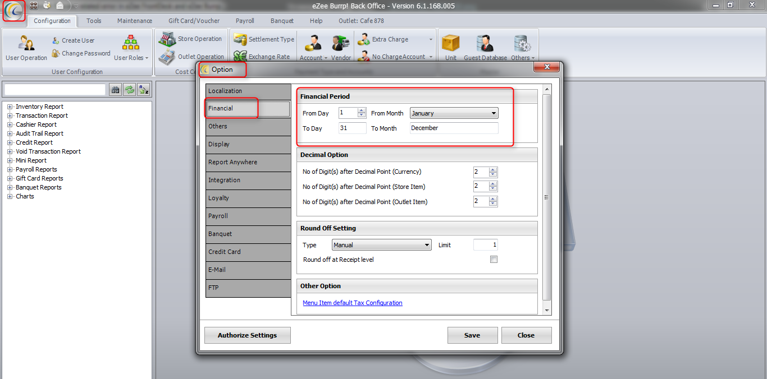Select Banquet Reports in the tree
The width and height of the screenshot is (767, 379).
click(x=39, y=187)
